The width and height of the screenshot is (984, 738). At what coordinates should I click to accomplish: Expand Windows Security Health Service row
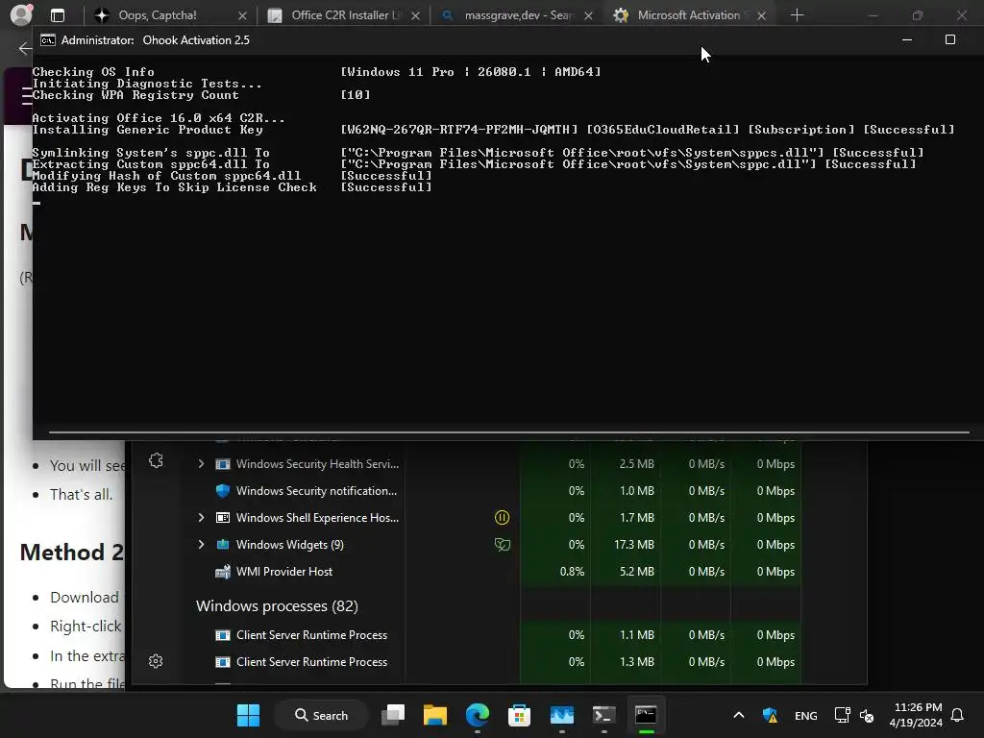tap(201, 464)
